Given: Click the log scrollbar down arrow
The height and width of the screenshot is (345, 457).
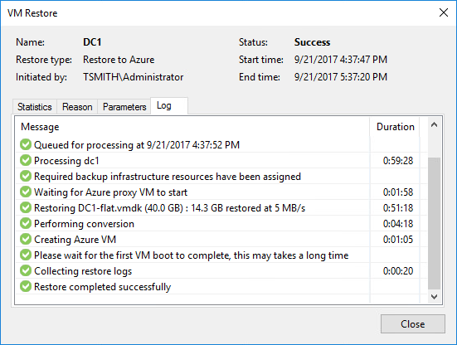Looking at the screenshot, I should click(x=435, y=296).
